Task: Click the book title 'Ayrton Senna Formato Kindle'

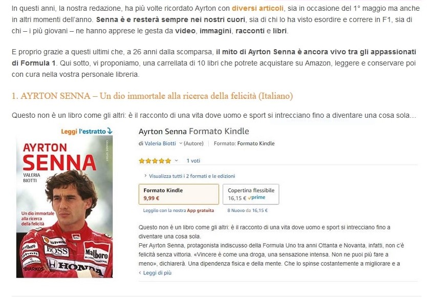Action: click(x=193, y=131)
